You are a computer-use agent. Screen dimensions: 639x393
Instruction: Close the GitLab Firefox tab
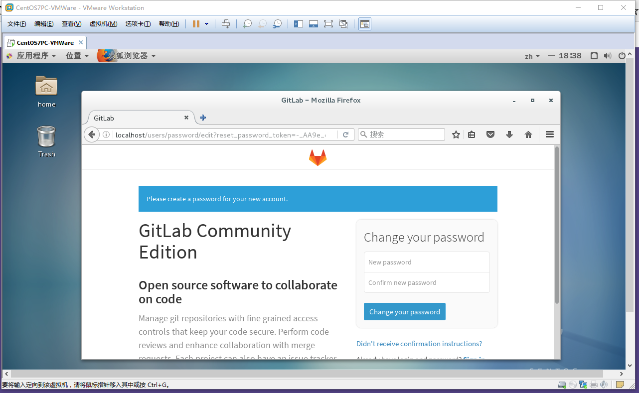pos(186,118)
